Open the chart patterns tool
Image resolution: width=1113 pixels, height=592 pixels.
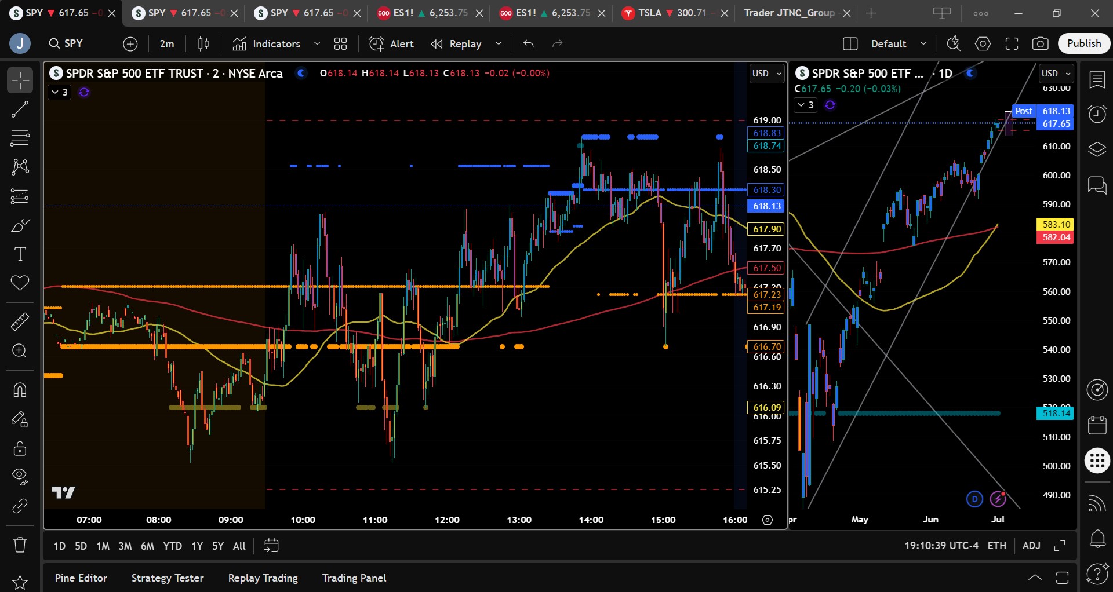[20, 167]
